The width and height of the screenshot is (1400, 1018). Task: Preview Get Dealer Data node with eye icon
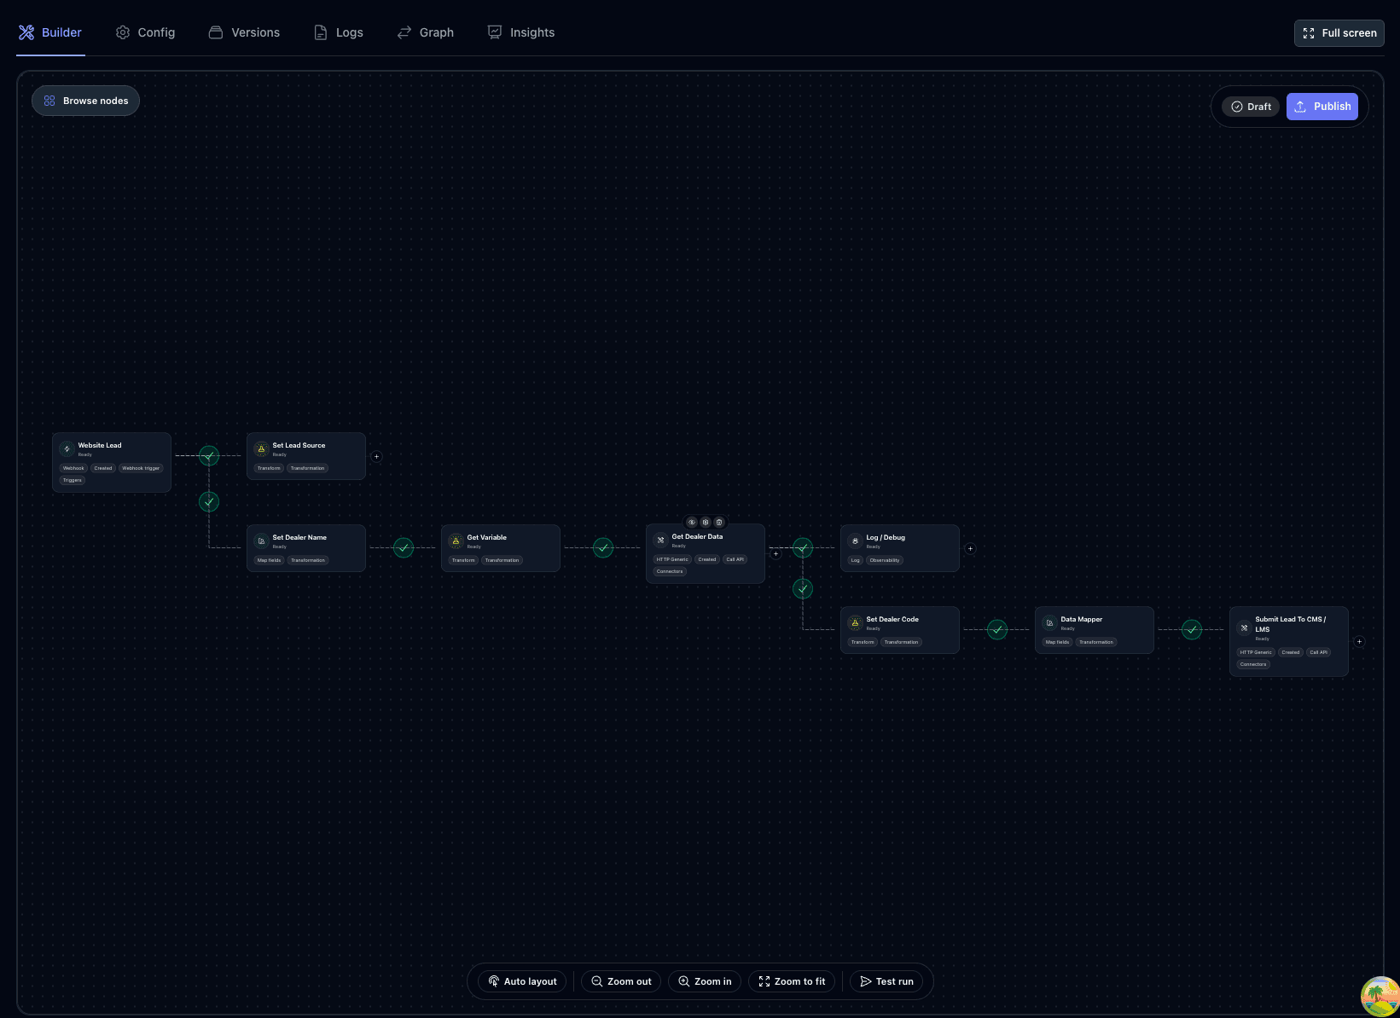[692, 522]
